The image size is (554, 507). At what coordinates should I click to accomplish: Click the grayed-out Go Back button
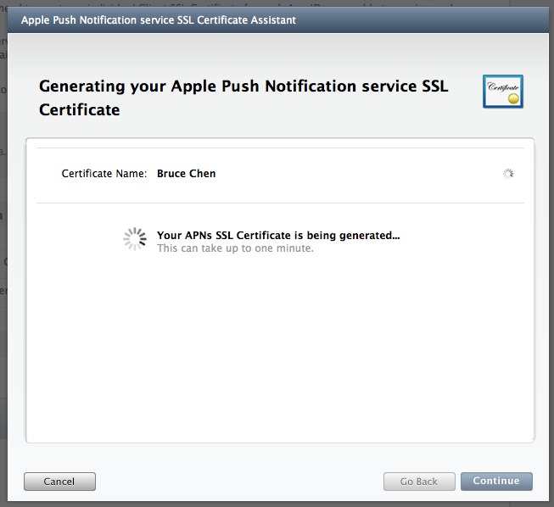[x=419, y=482]
